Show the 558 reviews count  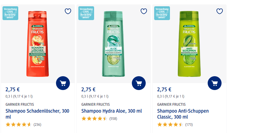pos(113,119)
